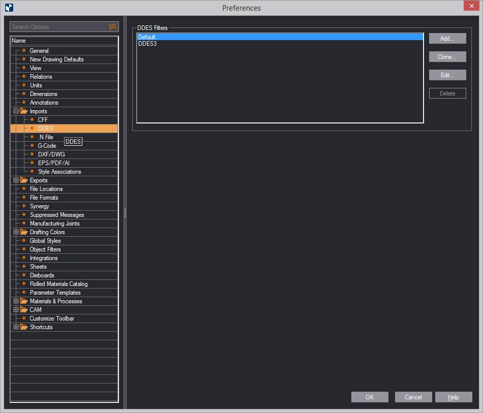This screenshot has height=413, width=483.
Task: Open Dimensions preferences
Action: (x=43, y=94)
